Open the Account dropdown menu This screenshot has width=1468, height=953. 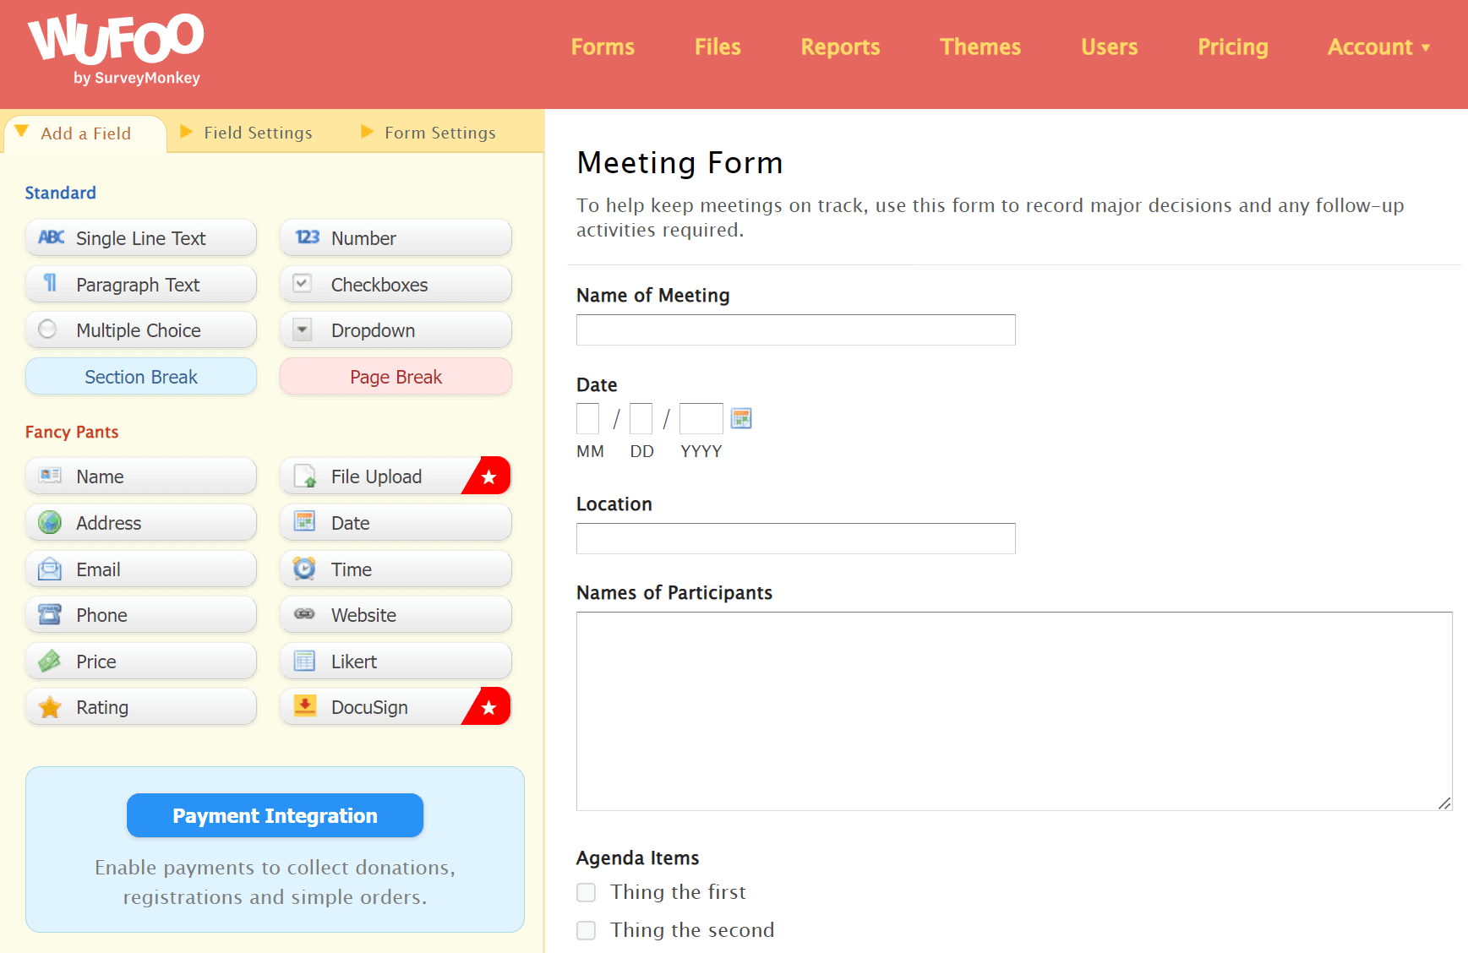point(1378,47)
